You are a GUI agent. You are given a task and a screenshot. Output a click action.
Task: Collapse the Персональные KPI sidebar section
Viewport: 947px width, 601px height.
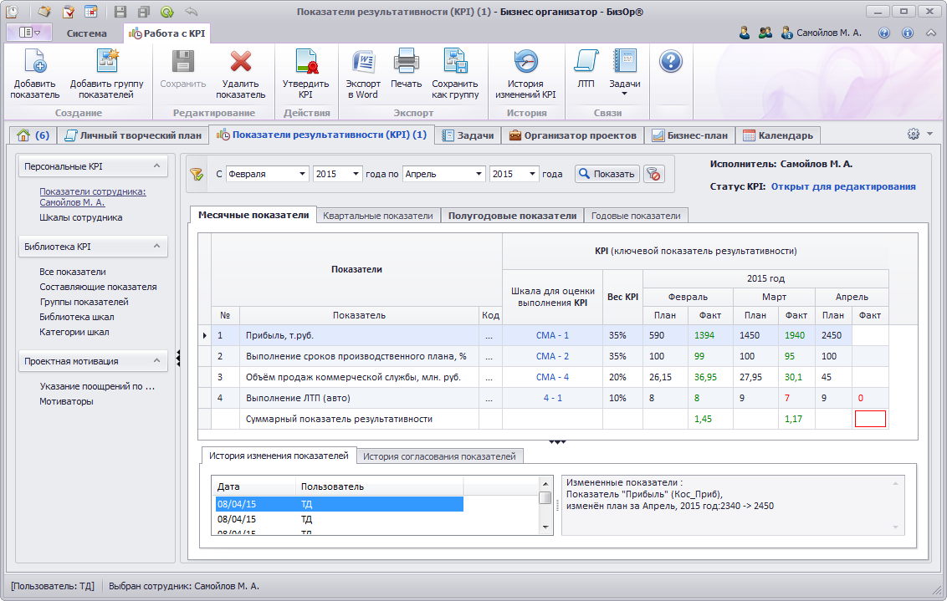(156, 166)
